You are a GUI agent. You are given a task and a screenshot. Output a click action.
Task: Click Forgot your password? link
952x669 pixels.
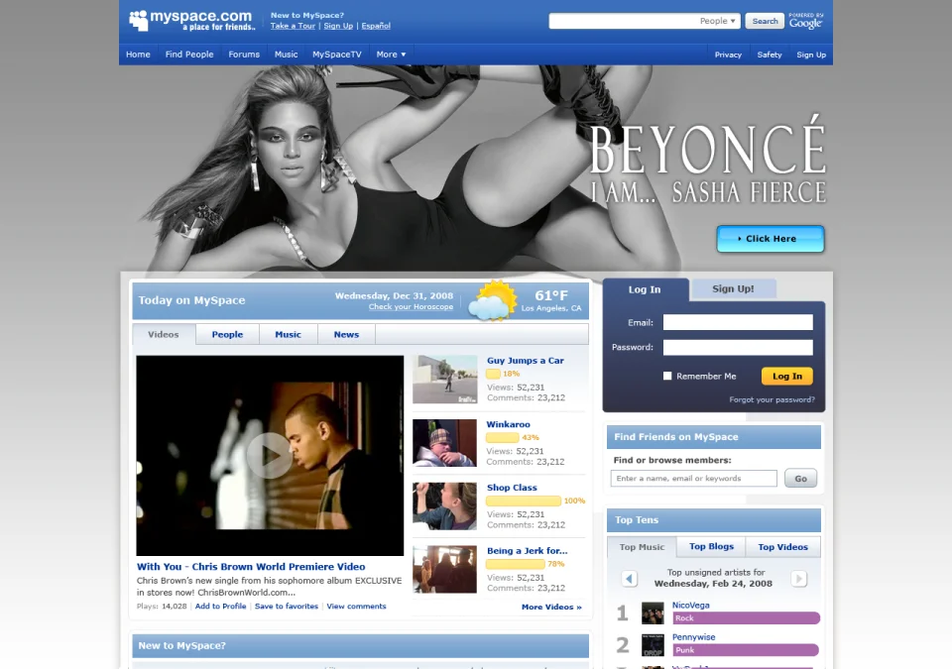coord(773,399)
